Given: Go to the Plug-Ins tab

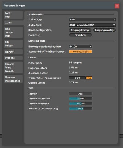Looking at the screenshot, I should [13, 58].
